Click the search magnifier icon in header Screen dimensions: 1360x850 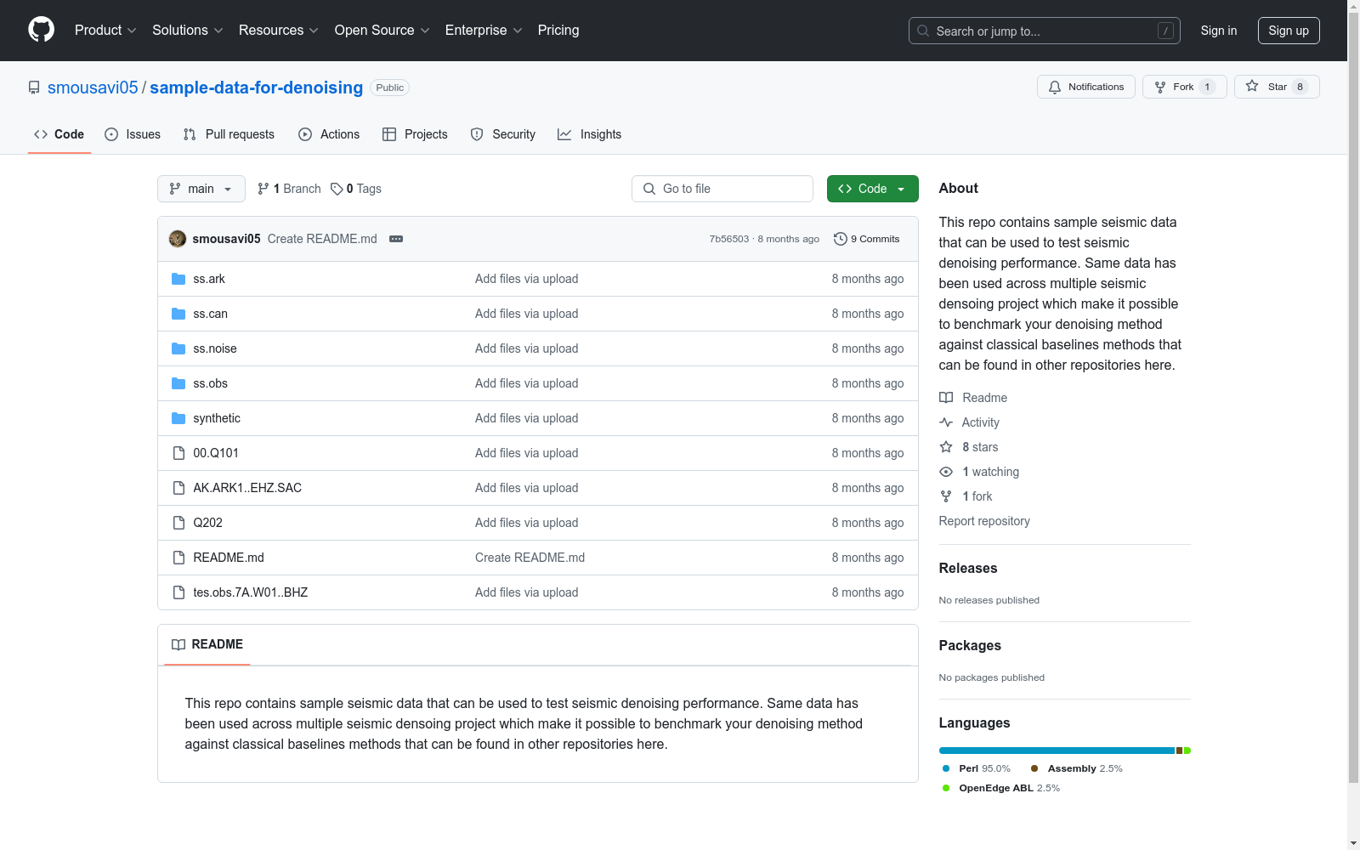click(923, 31)
